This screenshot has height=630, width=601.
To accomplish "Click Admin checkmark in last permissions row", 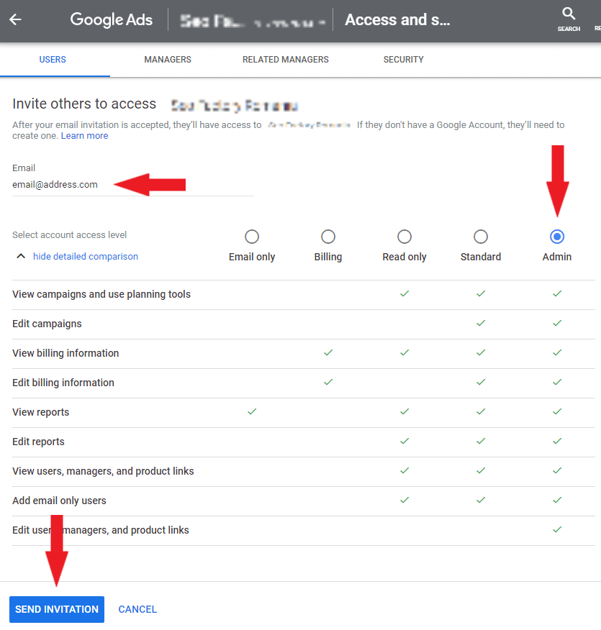I will pyautogui.click(x=557, y=529).
